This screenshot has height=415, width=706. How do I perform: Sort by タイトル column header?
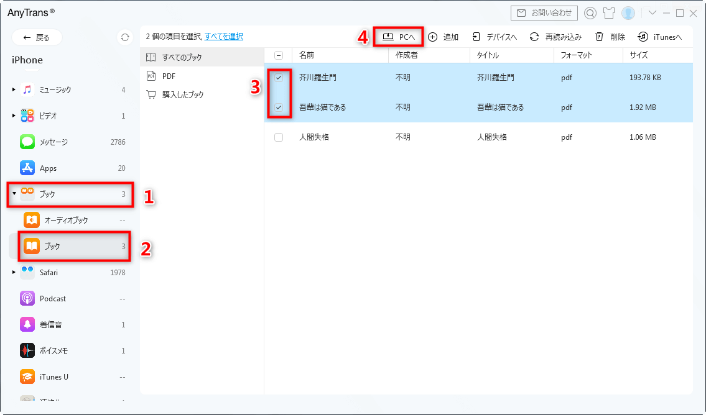point(512,55)
